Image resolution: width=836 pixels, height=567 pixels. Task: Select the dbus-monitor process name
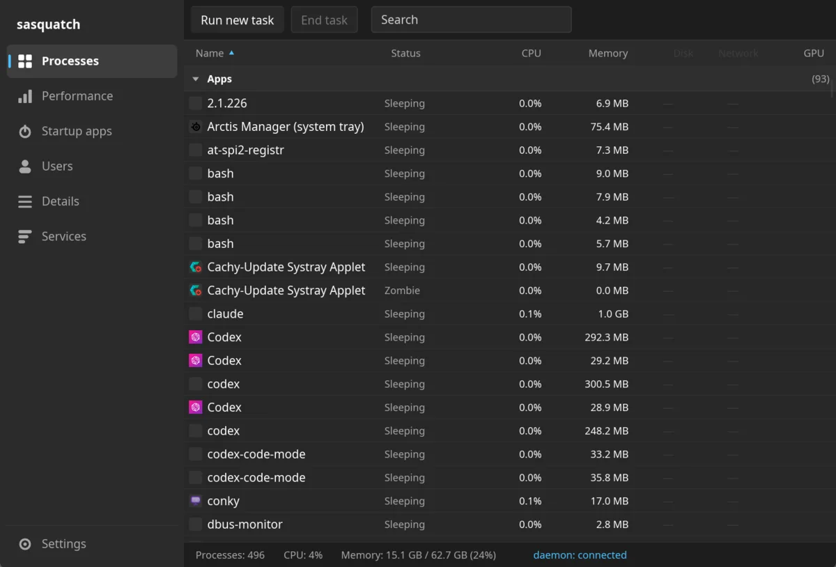tap(245, 525)
